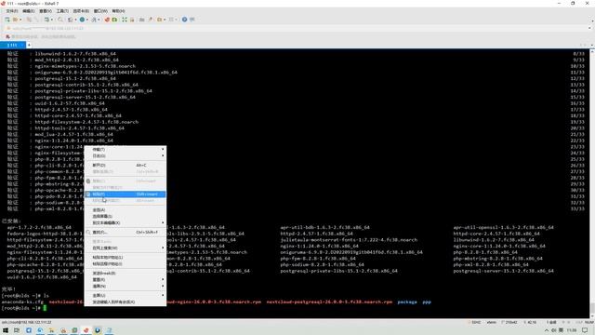Click the red Xmanager launch icon in toolbar

pyautogui.click(x=107, y=20)
